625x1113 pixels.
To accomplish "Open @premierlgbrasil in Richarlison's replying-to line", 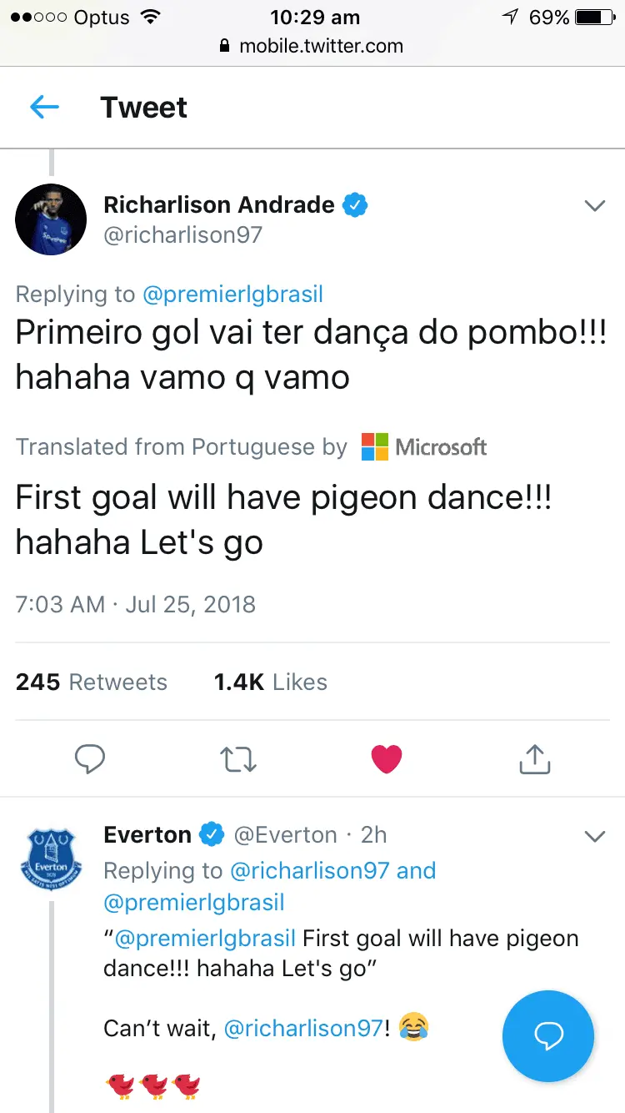I will [232, 294].
